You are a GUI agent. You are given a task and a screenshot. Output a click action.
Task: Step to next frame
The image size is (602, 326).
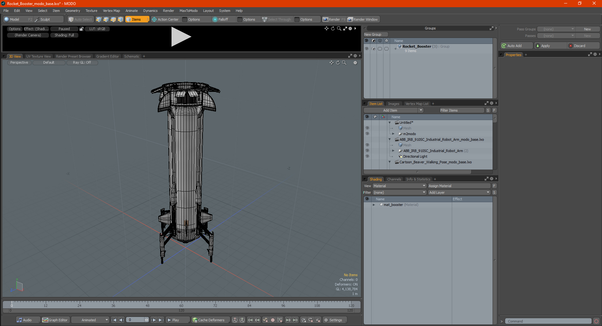[153, 320]
